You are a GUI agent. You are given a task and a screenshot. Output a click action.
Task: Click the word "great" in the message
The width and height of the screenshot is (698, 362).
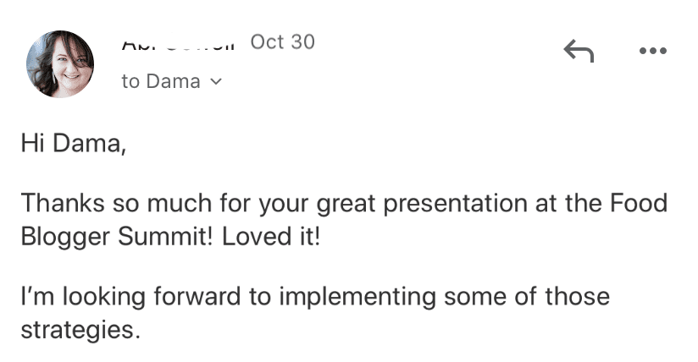(x=346, y=204)
